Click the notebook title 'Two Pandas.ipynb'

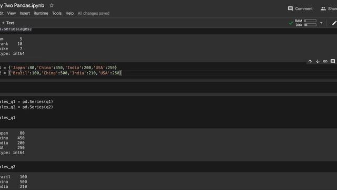(x=24, y=6)
